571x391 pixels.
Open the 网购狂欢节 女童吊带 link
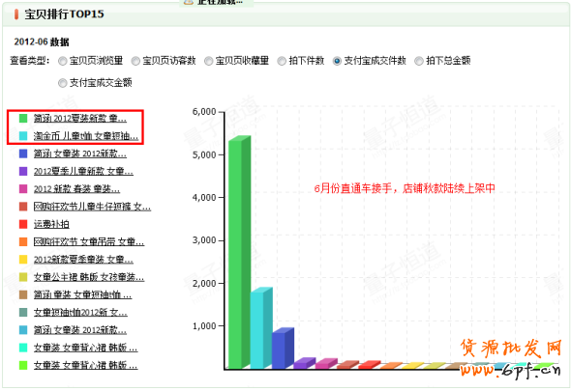pyautogui.click(x=89, y=241)
